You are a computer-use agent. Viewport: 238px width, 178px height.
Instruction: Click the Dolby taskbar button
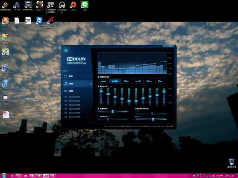(46, 176)
